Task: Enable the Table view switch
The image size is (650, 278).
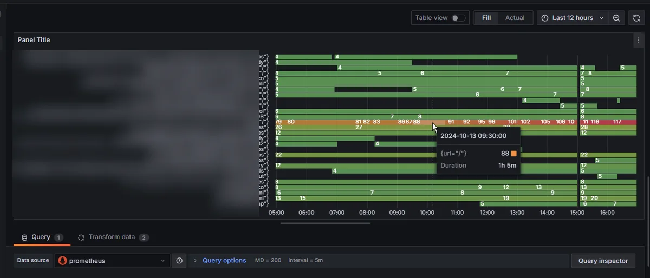Action: [458, 18]
